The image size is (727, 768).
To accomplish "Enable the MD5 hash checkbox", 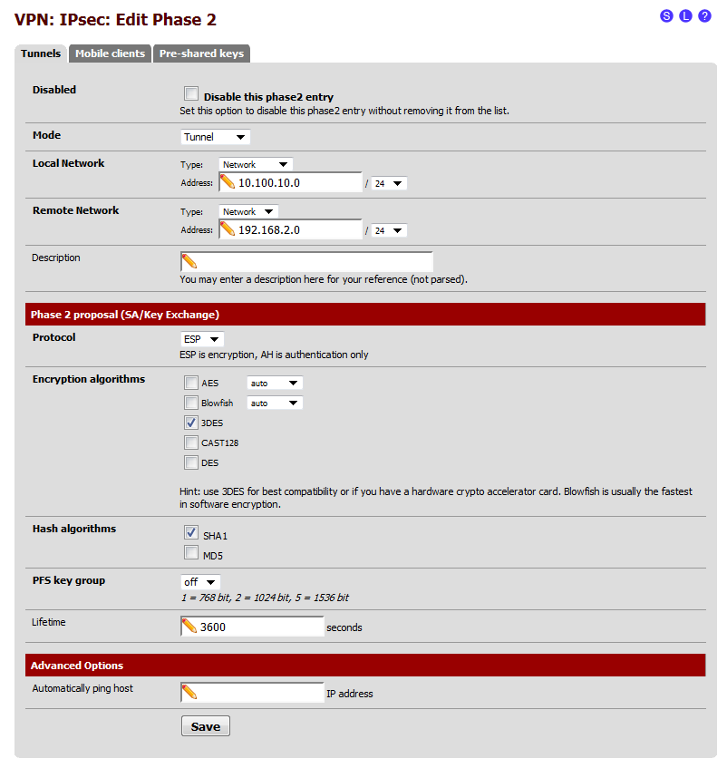I will pos(191,552).
